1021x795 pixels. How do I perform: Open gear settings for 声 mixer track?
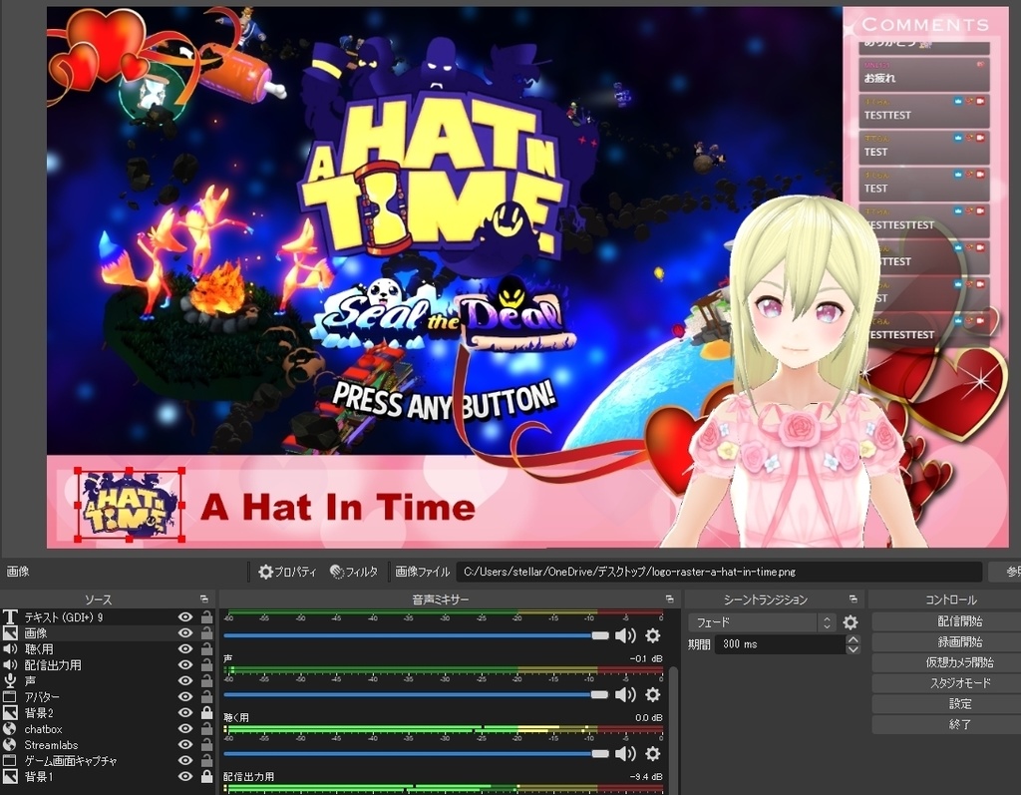(652, 694)
